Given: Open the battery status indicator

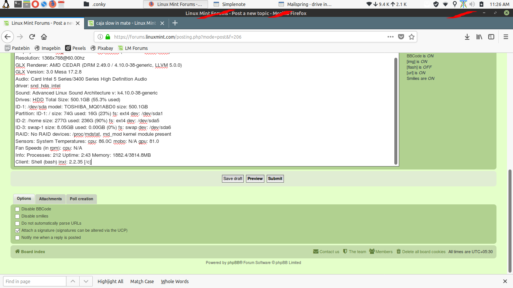Looking at the screenshot, I should click(x=481, y=4).
